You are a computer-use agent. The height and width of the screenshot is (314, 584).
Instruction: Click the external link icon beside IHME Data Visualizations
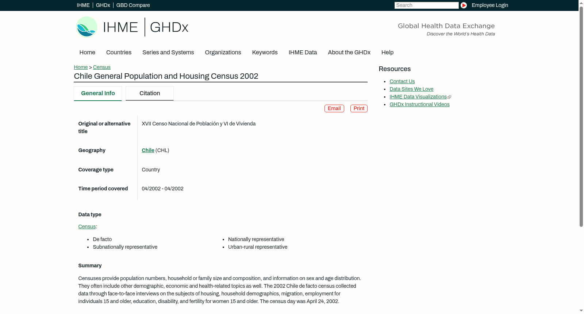449,97
